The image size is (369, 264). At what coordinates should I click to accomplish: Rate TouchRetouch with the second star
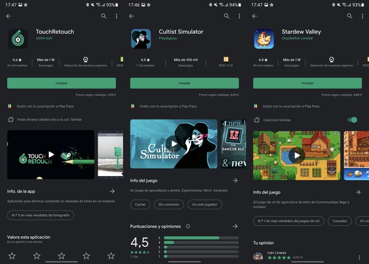[37, 255]
